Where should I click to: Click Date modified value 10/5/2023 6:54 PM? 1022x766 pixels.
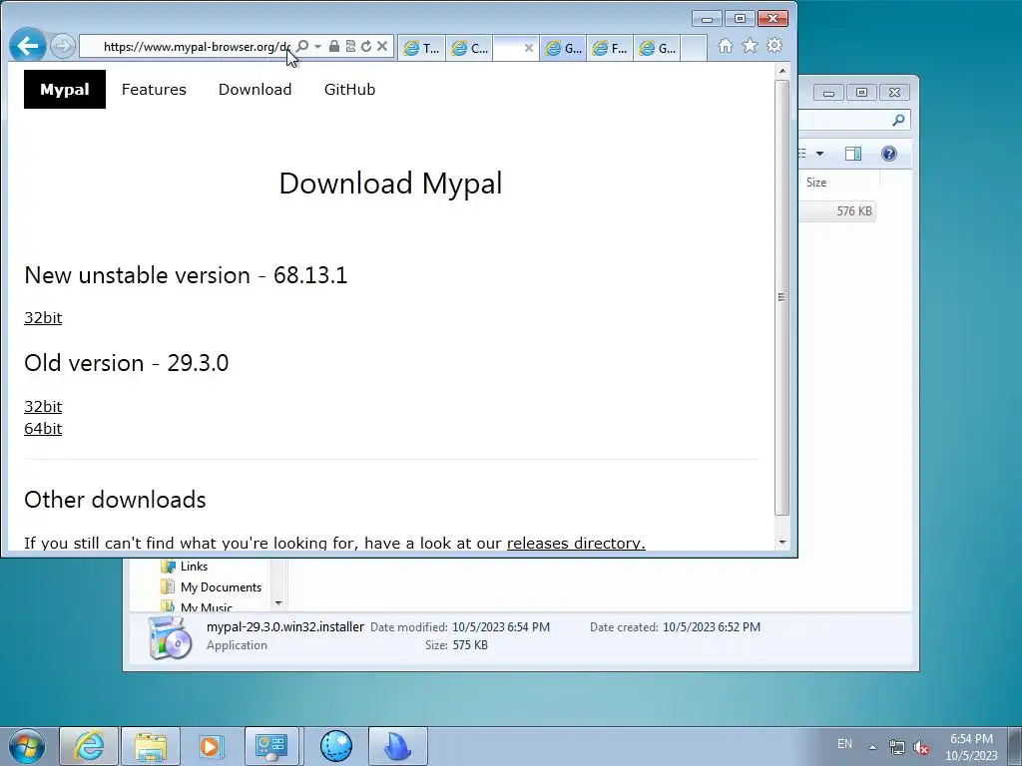(501, 627)
